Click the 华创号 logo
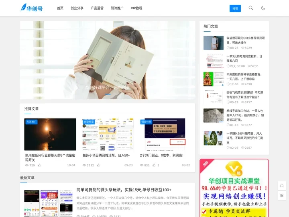The image size is (289, 217). pyautogui.click(x=32, y=8)
